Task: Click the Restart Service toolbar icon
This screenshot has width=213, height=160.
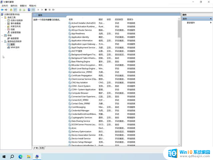Action: point(53,10)
